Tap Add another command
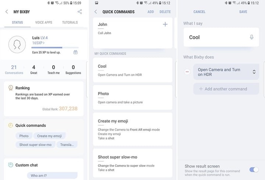Image resolution: width=265 pixels, height=180 pixels. (226, 89)
